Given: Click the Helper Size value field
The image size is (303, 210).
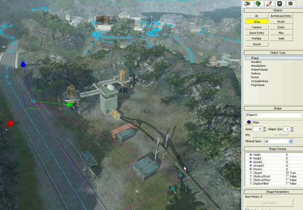Looking at the screenshot, I should click(287, 129).
